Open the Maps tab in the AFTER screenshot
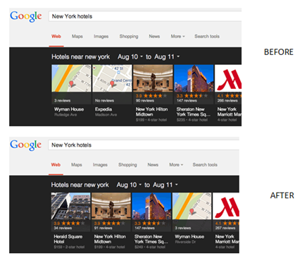The width and height of the screenshot is (307, 256). click(77, 165)
